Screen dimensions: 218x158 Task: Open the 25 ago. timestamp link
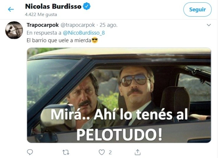point(108,25)
